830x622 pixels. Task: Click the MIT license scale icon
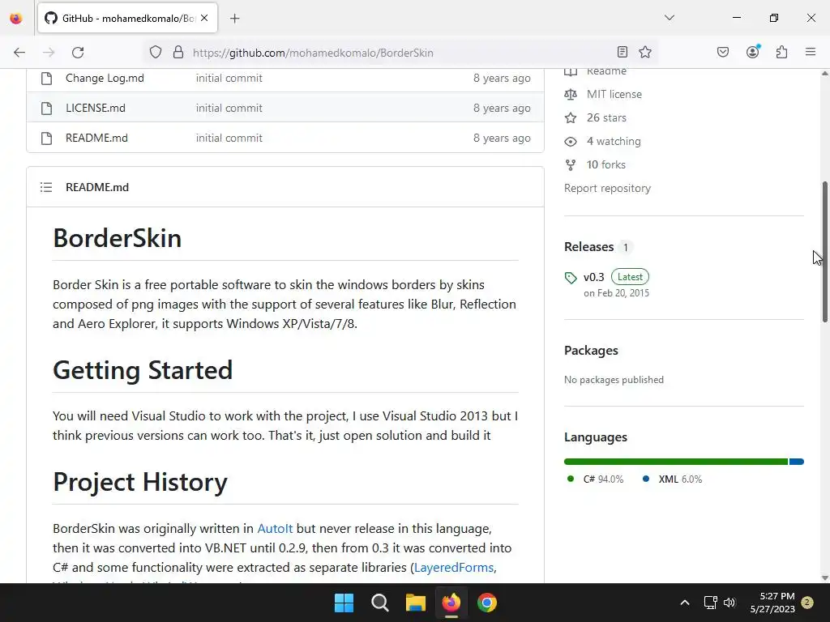[571, 94]
